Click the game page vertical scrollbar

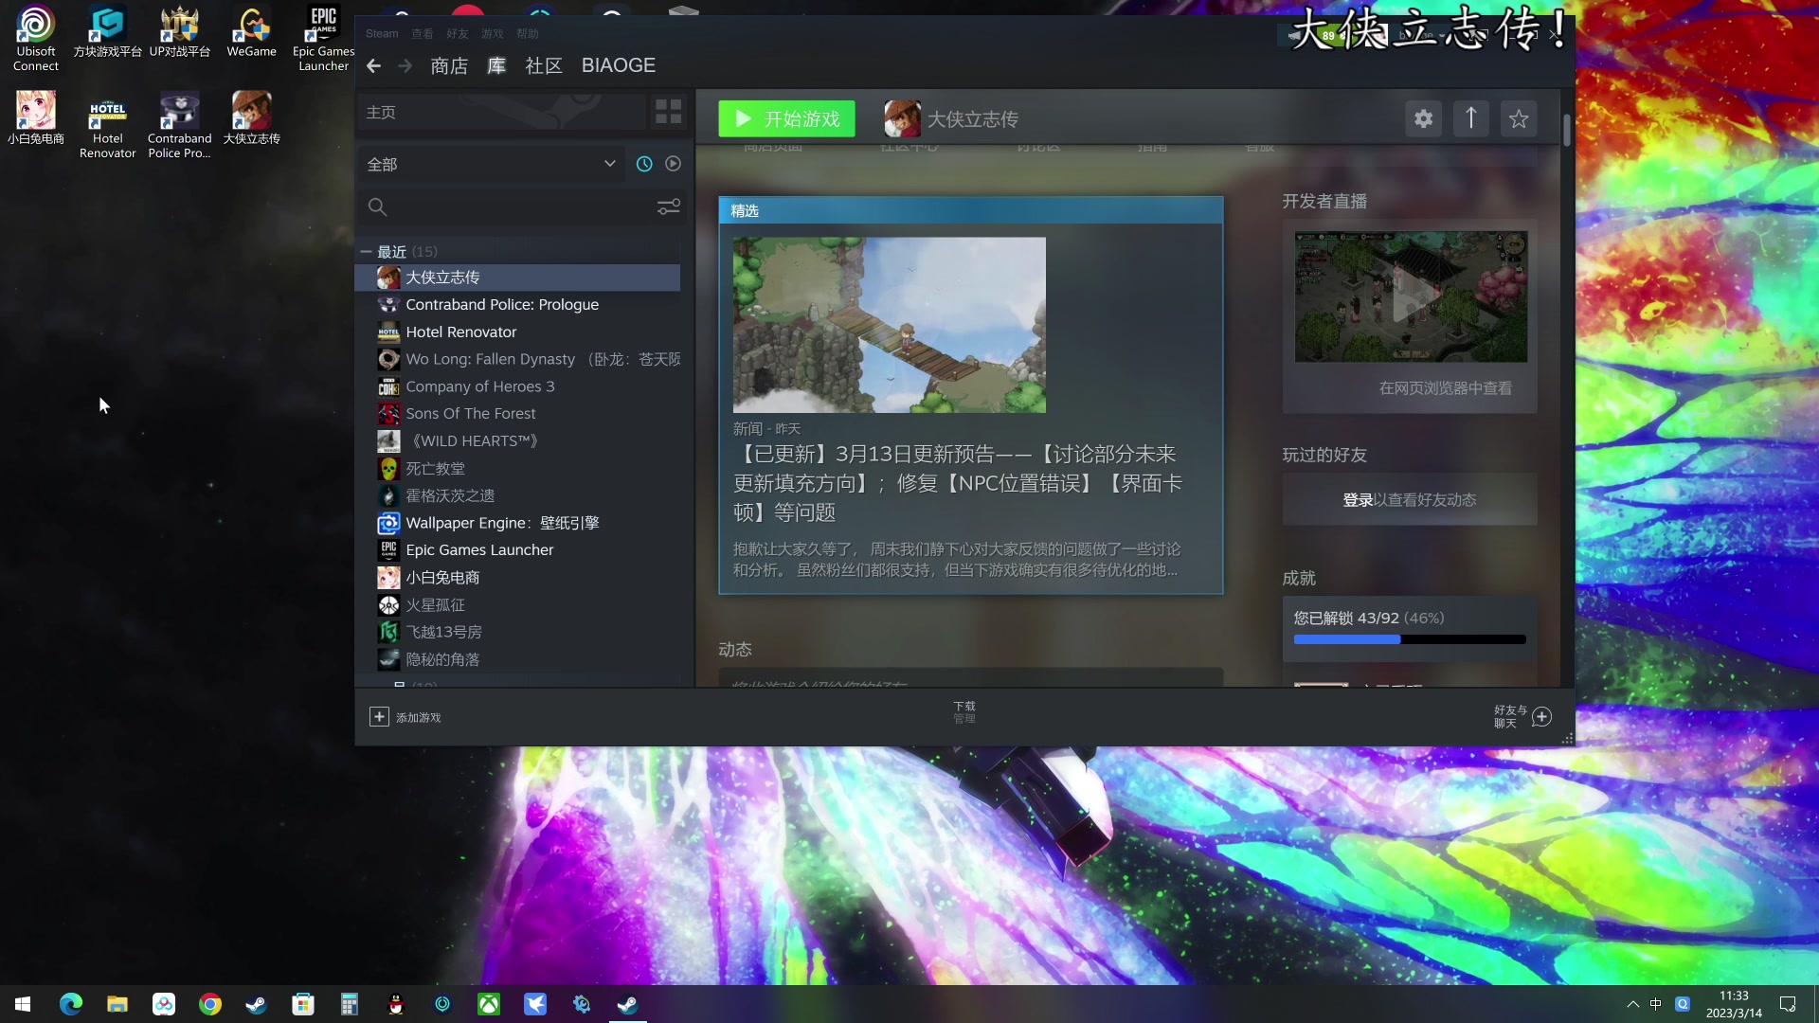pyautogui.click(x=1567, y=131)
